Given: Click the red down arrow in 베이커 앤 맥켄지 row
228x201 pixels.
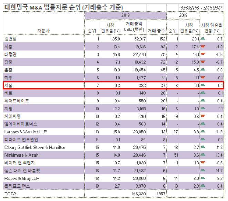Looking at the screenshot, I should coord(203,162).
